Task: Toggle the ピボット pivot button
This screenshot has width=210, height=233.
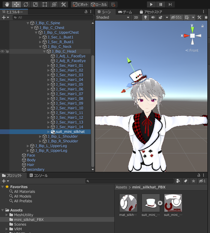Action: (80, 5)
